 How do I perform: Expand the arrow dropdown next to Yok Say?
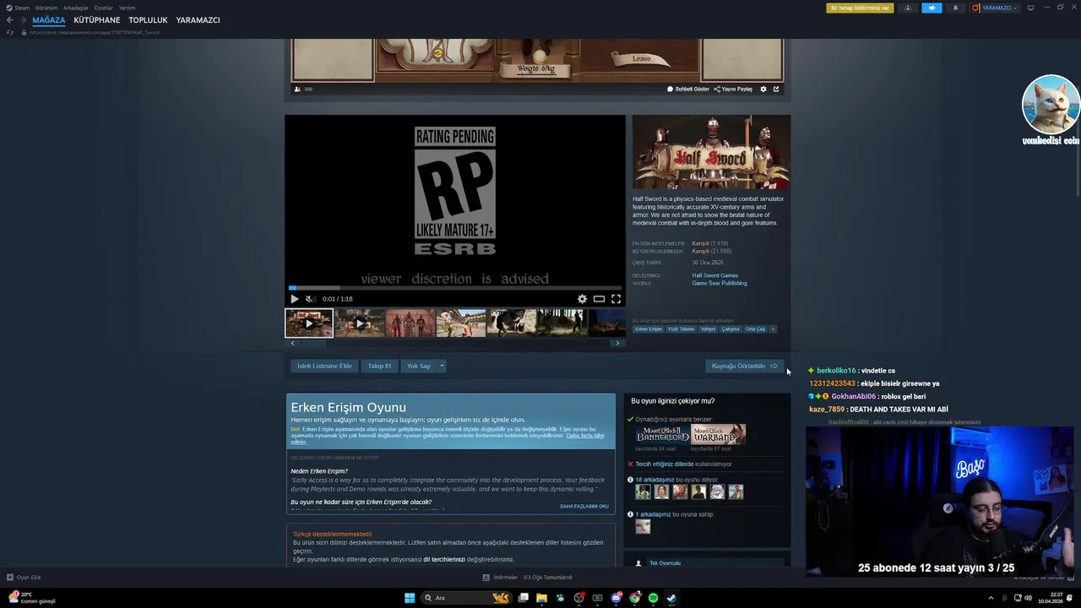coord(442,366)
